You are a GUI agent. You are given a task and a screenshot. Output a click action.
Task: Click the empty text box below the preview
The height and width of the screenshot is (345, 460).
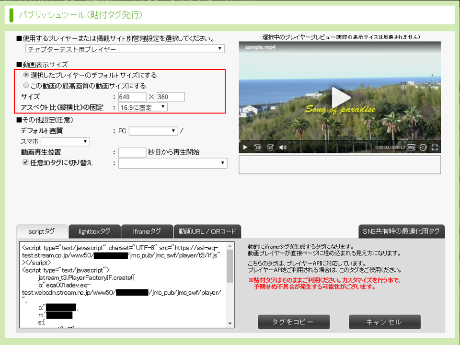point(340,164)
